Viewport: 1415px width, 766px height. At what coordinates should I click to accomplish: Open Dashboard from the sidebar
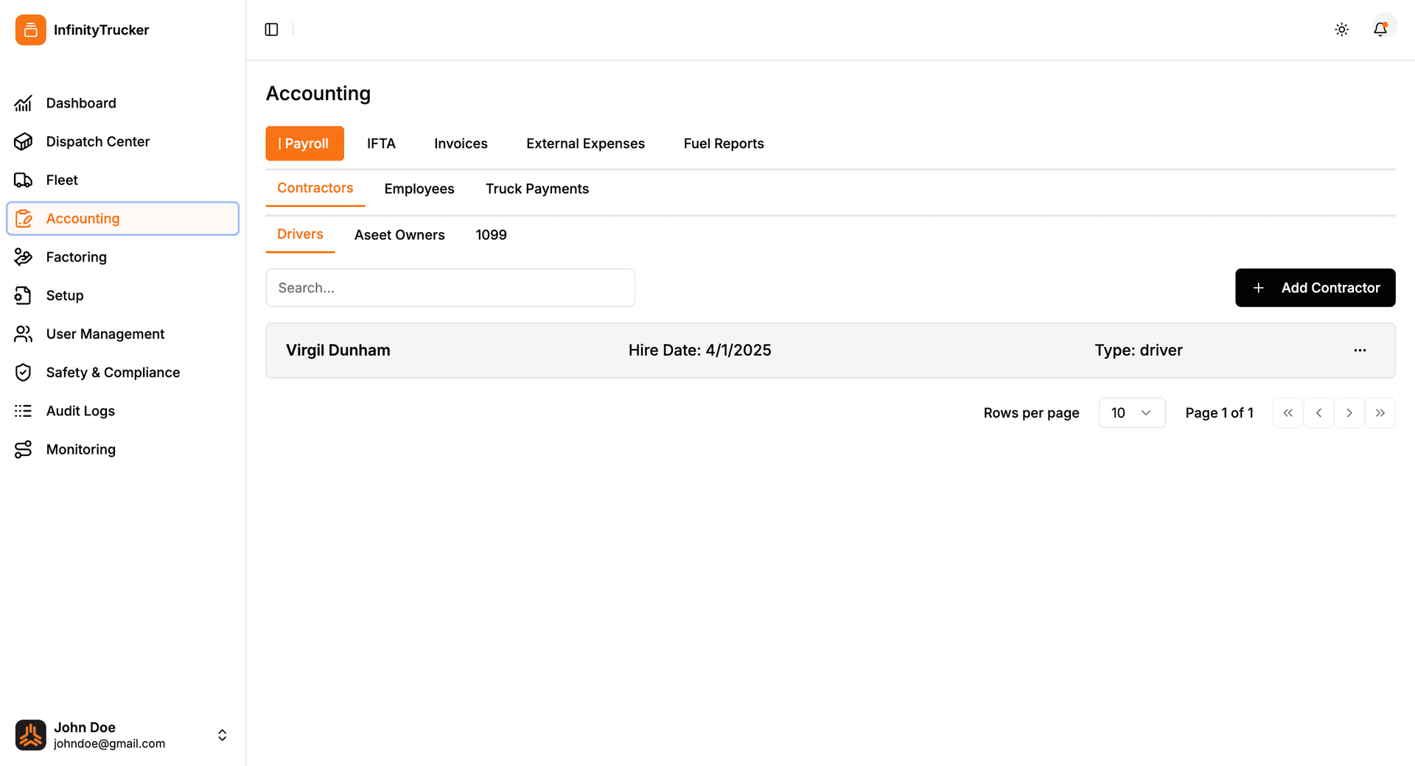pos(81,103)
